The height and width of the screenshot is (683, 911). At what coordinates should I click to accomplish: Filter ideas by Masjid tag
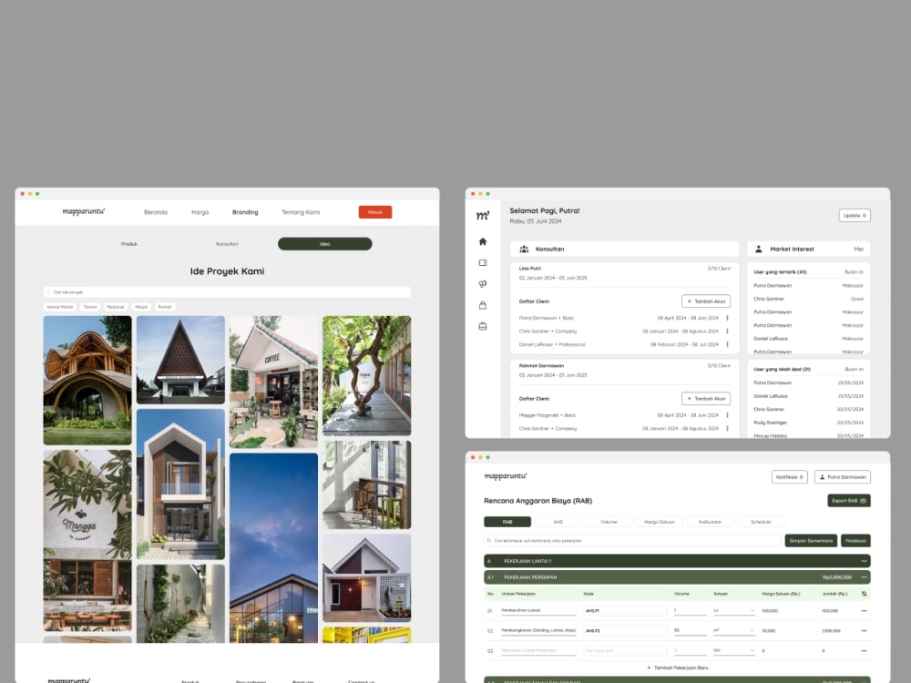pyautogui.click(x=141, y=307)
